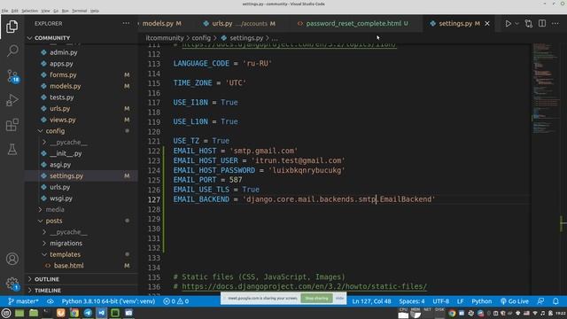The height and width of the screenshot is (319, 567).
Task: Run Python file with play button
Action: (x=508, y=24)
